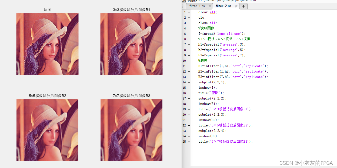The image size is (337, 168).
Task: Click comment '%3×3模板、5×5模板、7×7模板'
Action: click(224, 39)
